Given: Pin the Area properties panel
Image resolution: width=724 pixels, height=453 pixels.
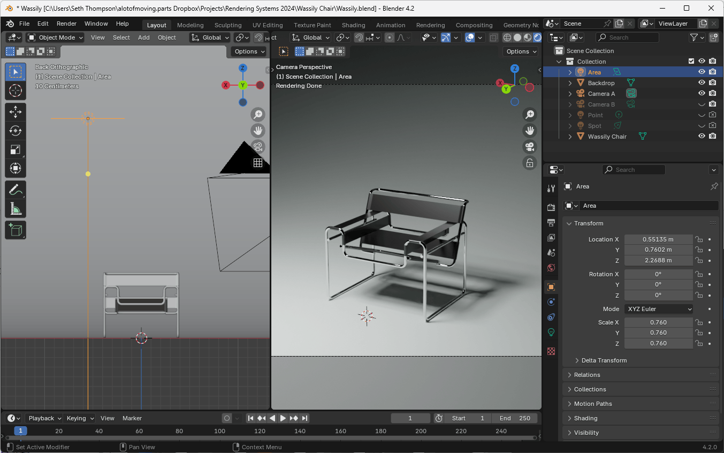Looking at the screenshot, I should (x=714, y=186).
